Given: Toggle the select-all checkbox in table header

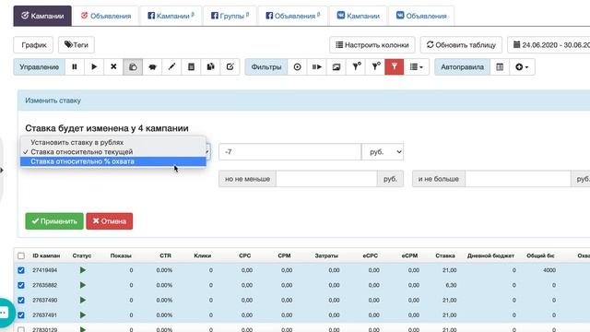Looking at the screenshot, I should coord(21,256).
